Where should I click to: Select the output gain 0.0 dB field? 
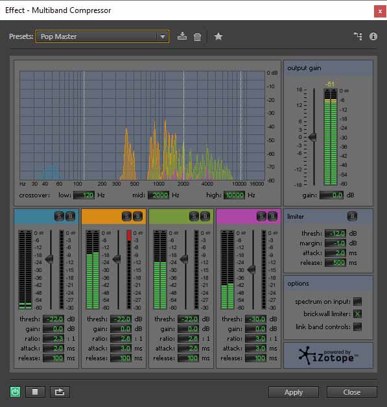click(x=331, y=195)
